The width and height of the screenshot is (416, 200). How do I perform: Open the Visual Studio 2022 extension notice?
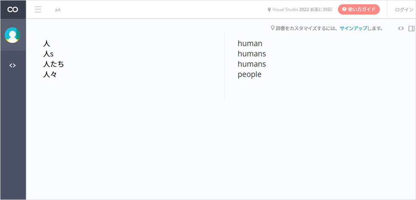pos(300,10)
